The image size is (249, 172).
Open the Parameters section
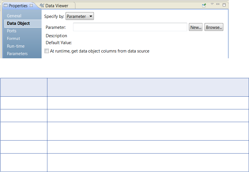click(17, 54)
